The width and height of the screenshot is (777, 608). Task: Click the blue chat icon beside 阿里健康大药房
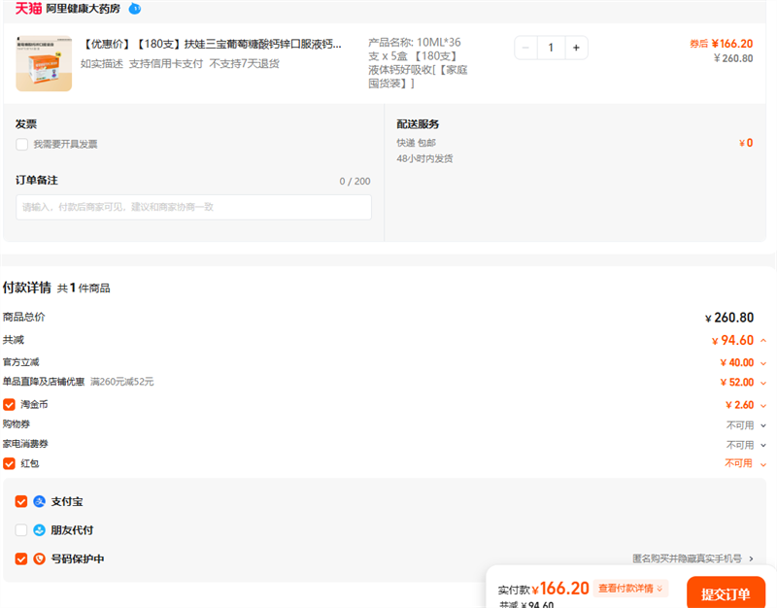click(x=135, y=9)
